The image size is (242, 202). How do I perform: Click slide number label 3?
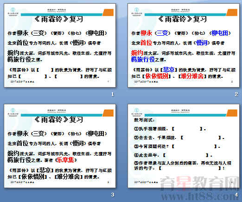tap(113, 195)
